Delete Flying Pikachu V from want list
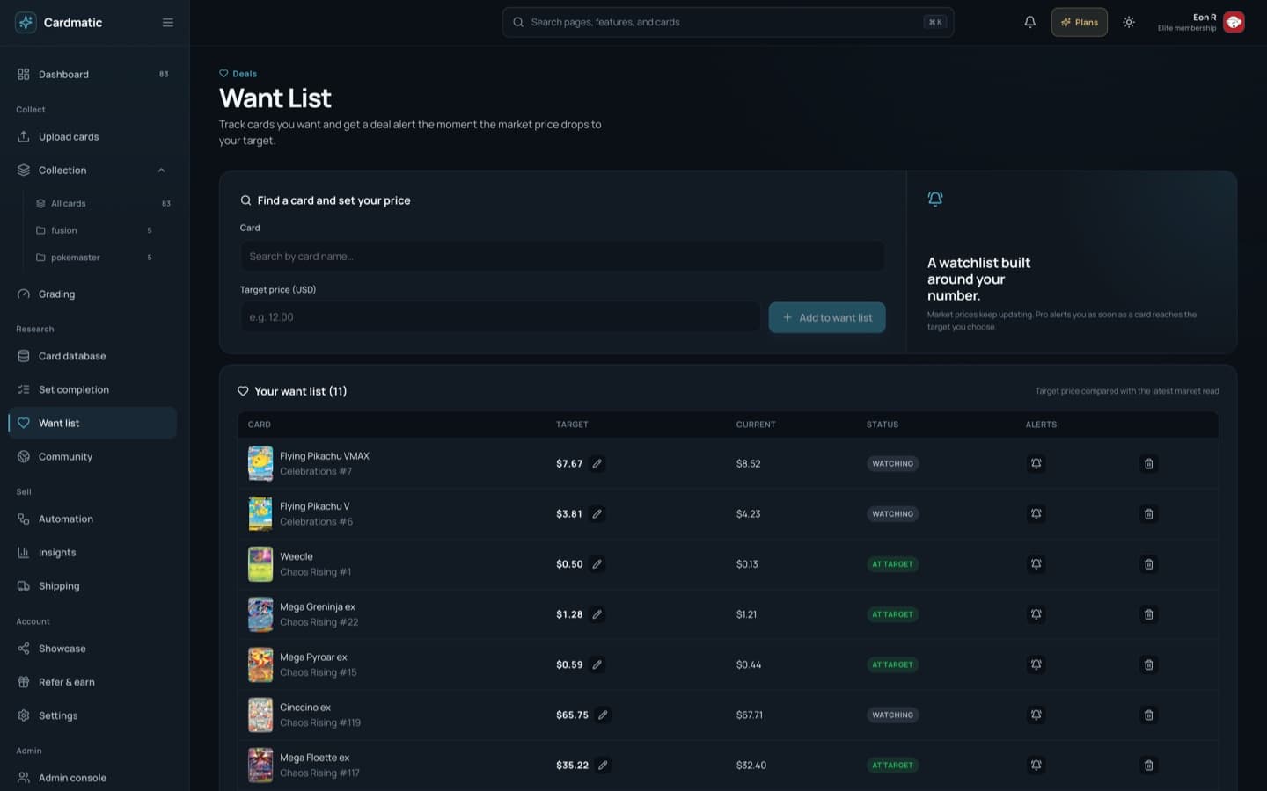Image resolution: width=1267 pixels, height=791 pixels. tap(1148, 514)
